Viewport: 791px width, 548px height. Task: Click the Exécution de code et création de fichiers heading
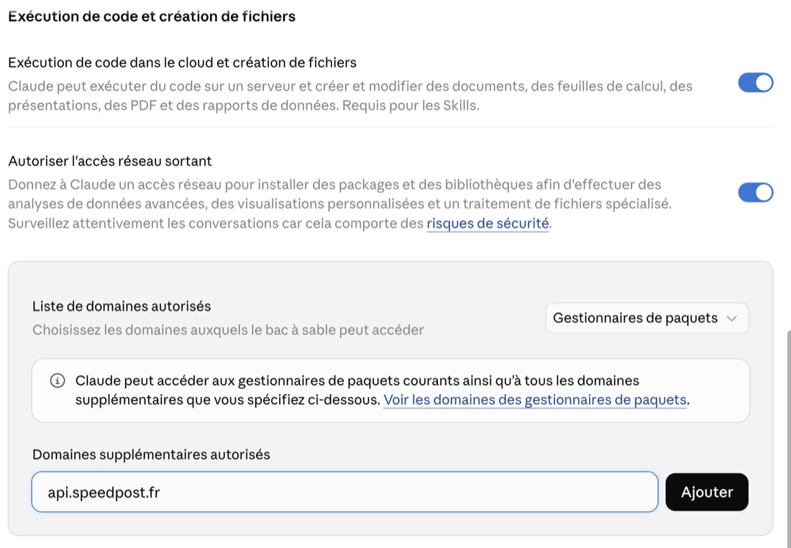point(152,16)
